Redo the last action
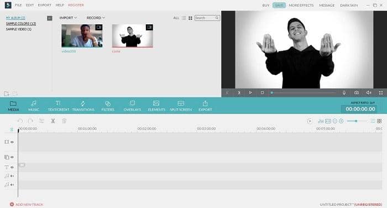The width and height of the screenshot is (387, 208). pyautogui.click(x=30, y=121)
